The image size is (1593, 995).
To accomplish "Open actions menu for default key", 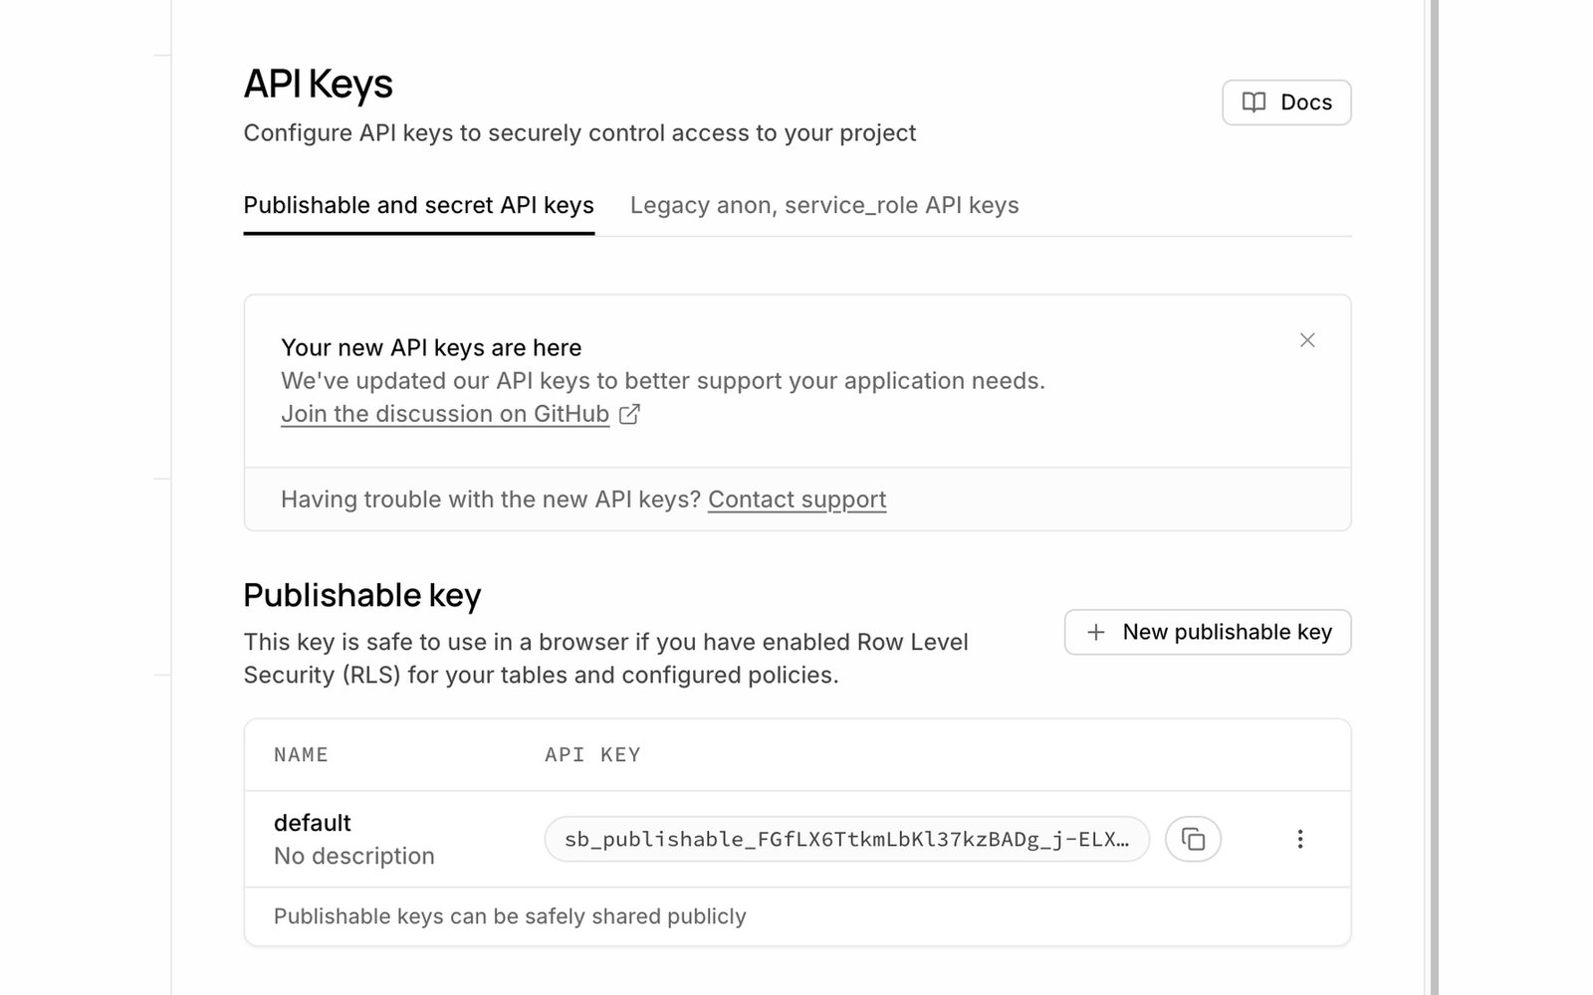I will [x=1299, y=839].
